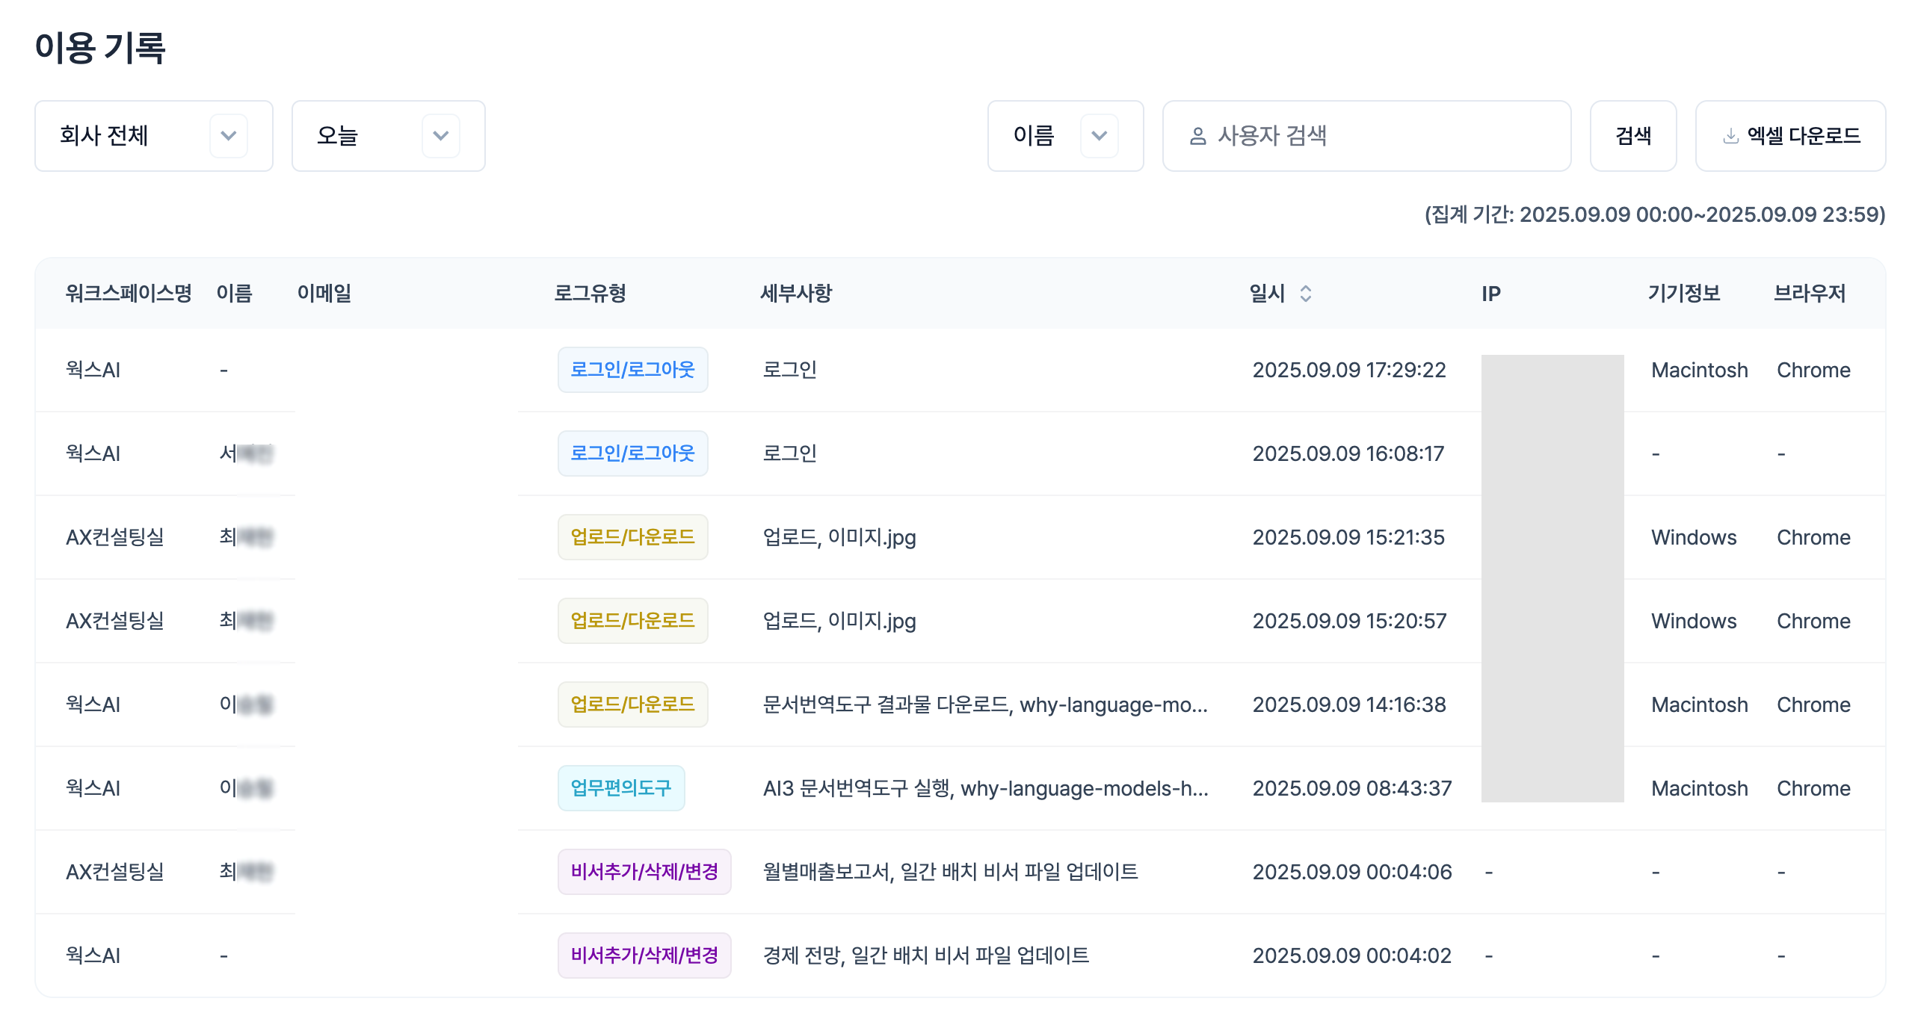Screen dimensions: 1921x1022
Task: Click 로그인/로그아웃 tag at 17:29:22 row
Action: tap(632, 370)
